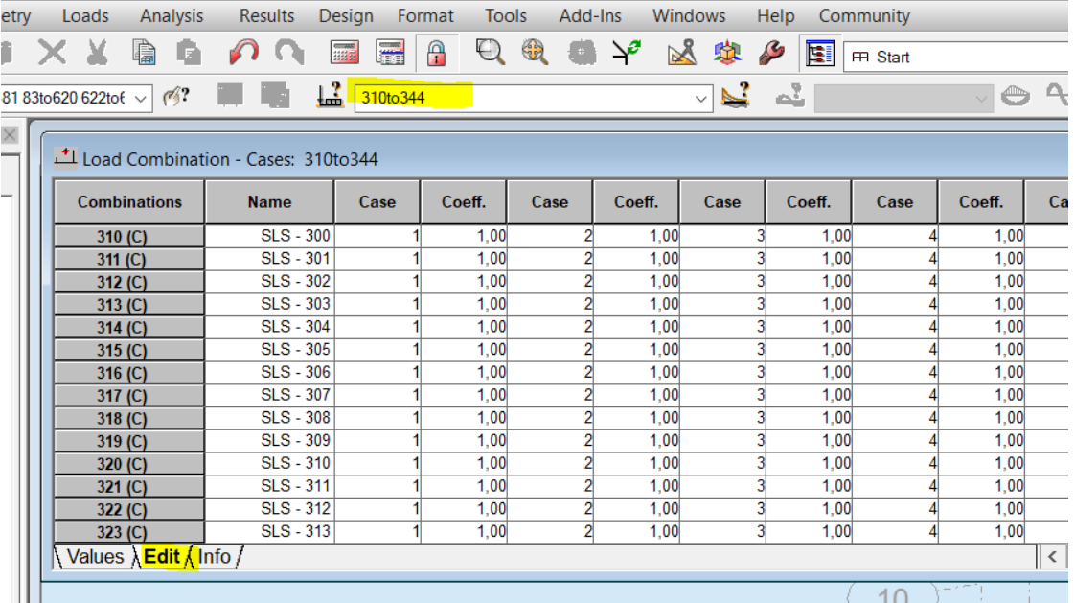Click the left scroll arrow below the table
The width and height of the screenshot is (1075, 603).
tap(1054, 557)
